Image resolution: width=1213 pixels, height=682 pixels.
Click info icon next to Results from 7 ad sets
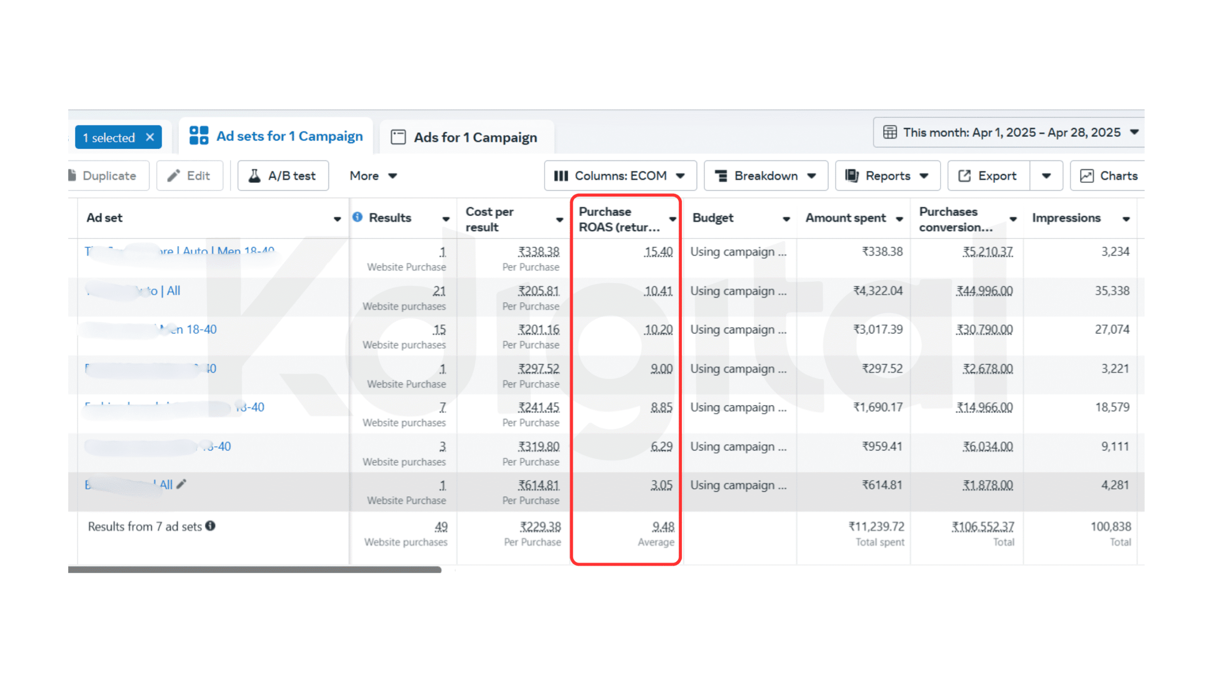tap(210, 526)
